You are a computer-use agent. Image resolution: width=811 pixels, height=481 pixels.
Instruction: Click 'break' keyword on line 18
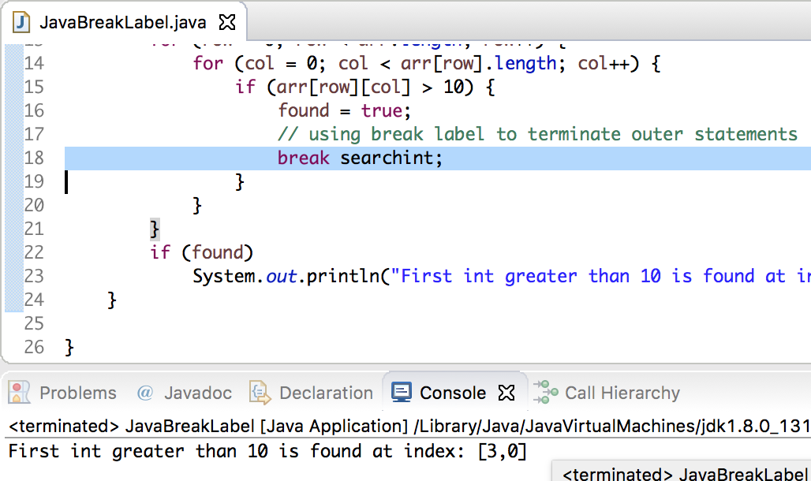(x=303, y=158)
